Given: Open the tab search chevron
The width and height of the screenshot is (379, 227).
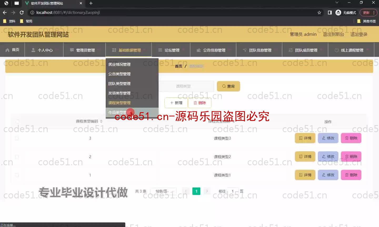Looking at the screenshot, I should click(337, 3).
